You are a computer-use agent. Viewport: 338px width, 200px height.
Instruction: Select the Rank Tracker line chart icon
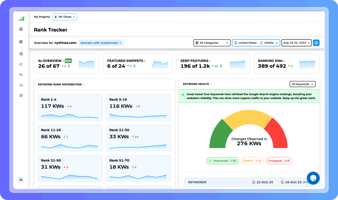21,64
